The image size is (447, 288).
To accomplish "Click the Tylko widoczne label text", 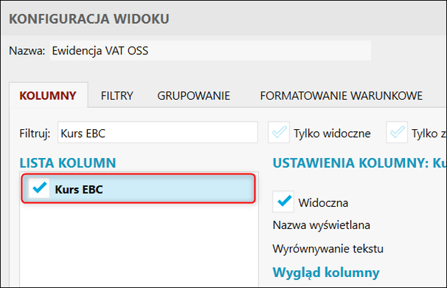I will coord(332,133).
